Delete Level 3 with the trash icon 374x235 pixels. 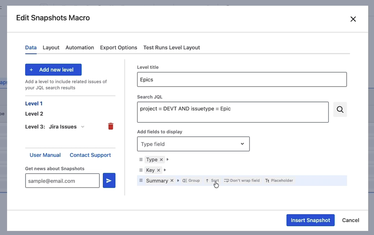click(111, 126)
